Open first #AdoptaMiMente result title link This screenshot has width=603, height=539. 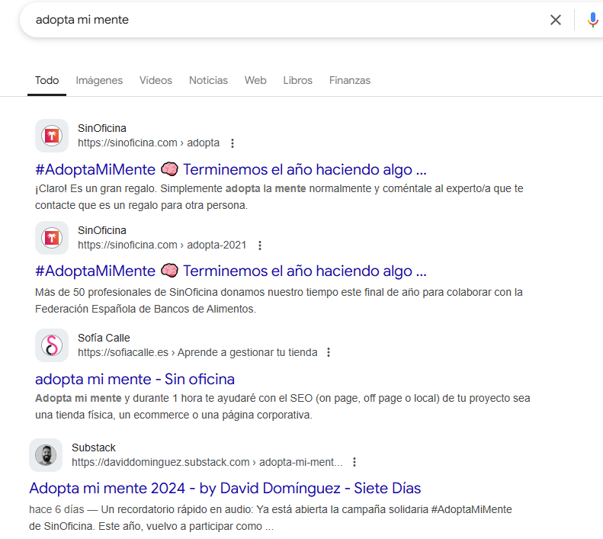pyautogui.click(x=230, y=169)
